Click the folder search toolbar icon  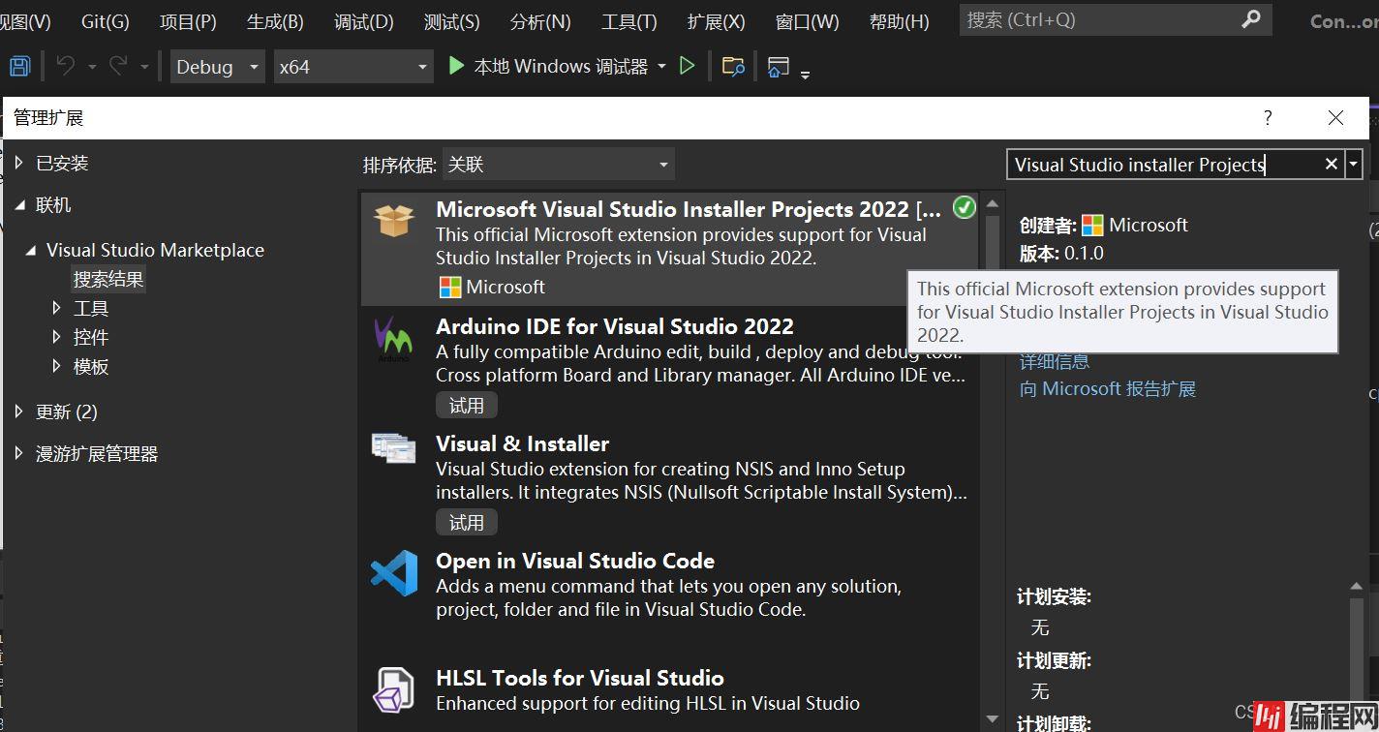tap(733, 66)
